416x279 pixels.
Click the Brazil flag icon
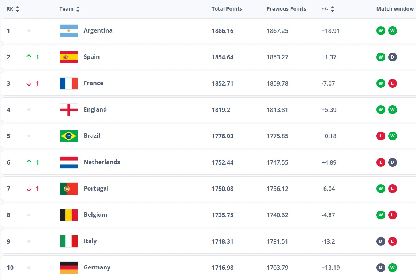point(69,136)
